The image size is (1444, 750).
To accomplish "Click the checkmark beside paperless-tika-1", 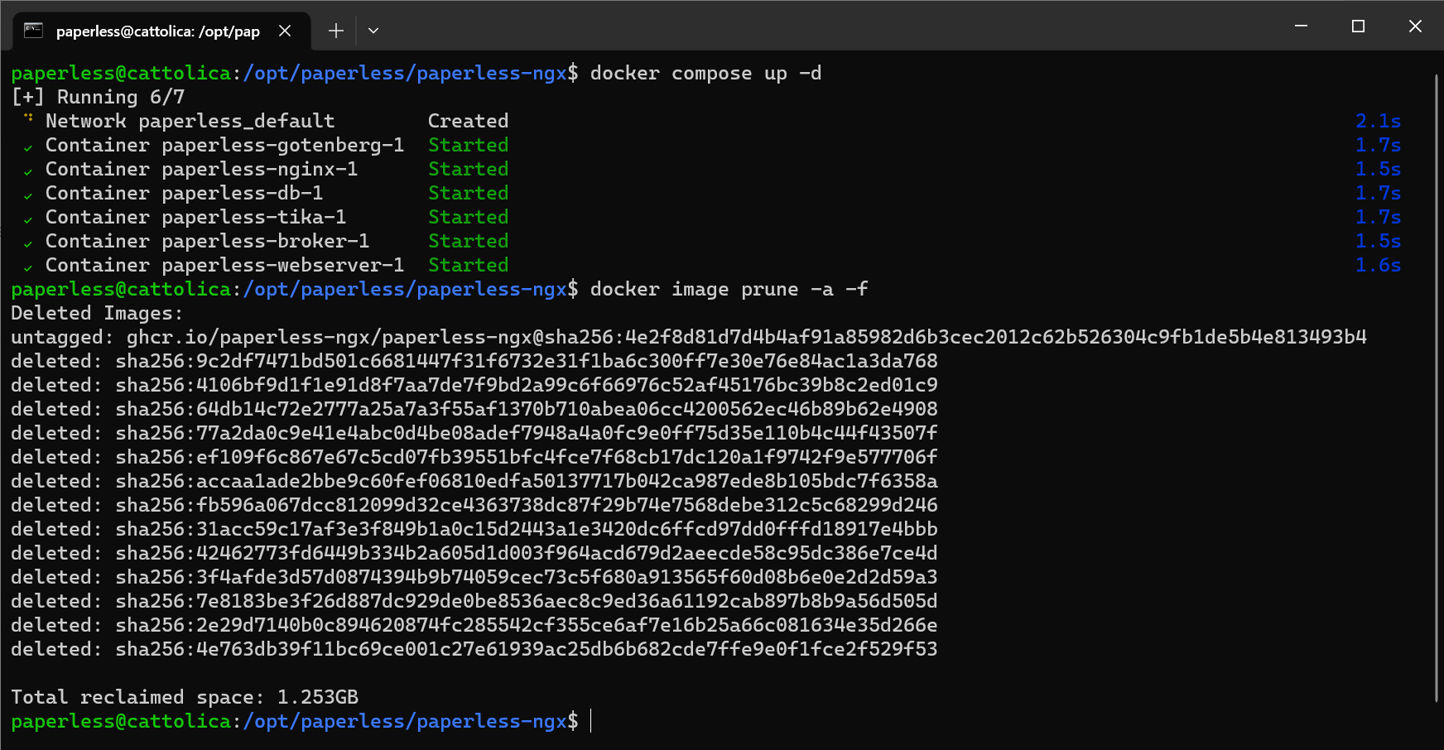I will pyautogui.click(x=28, y=219).
